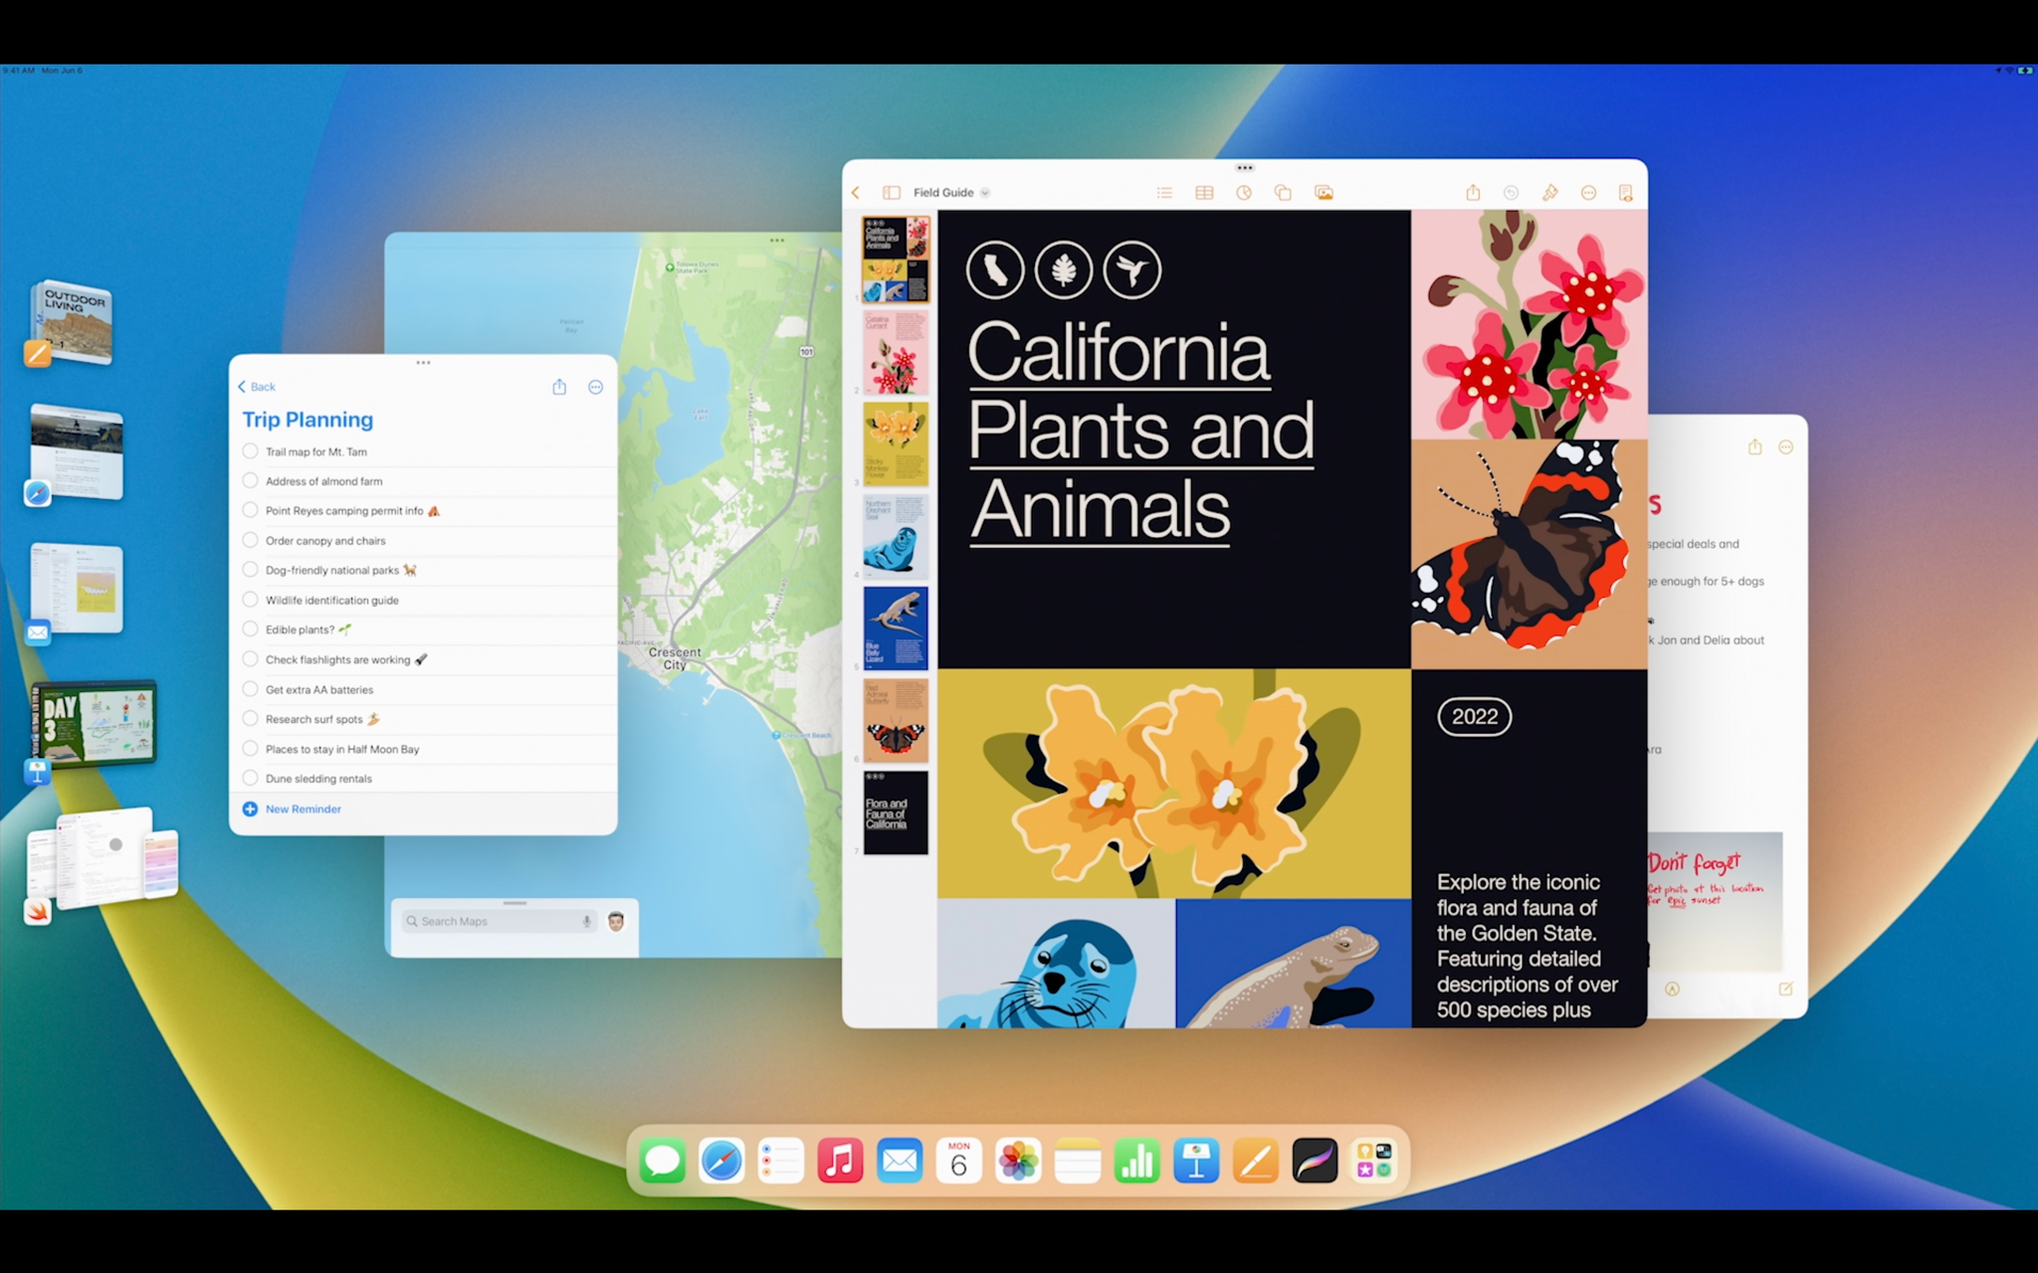Share the note in Notes window
The height and width of the screenshot is (1273, 2038).
point(1754,448)
